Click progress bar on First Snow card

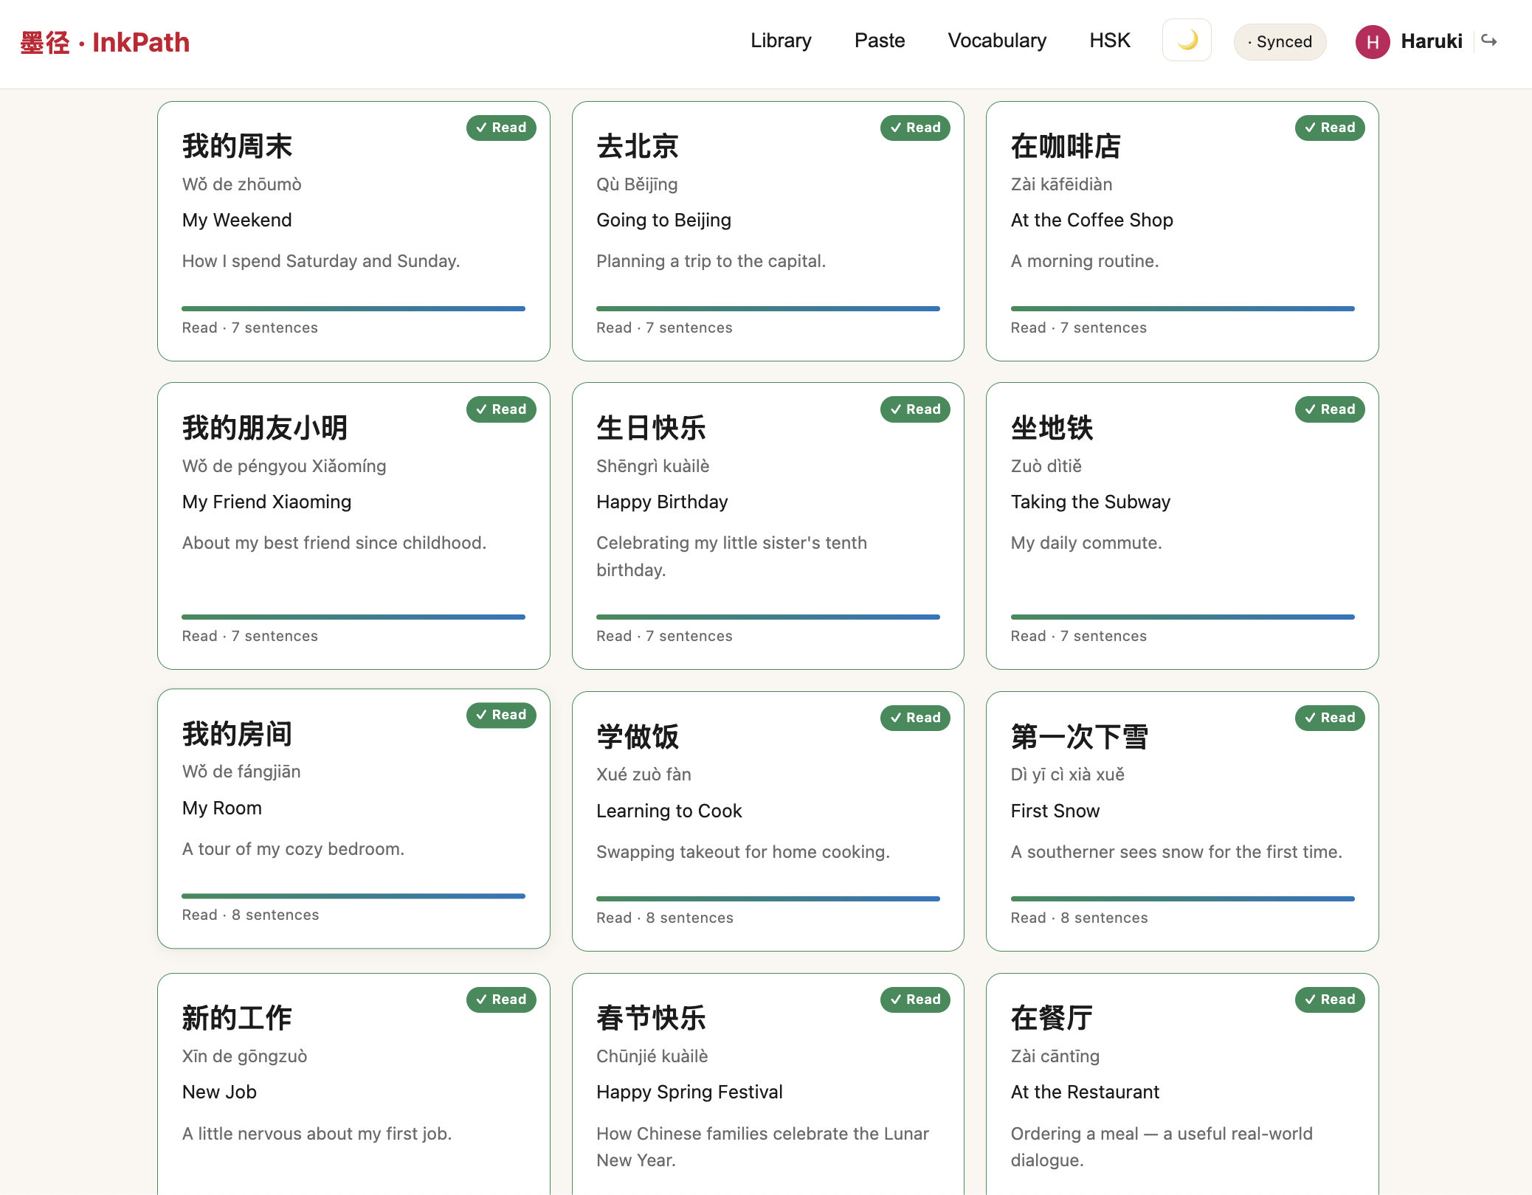coord(1183,898)
